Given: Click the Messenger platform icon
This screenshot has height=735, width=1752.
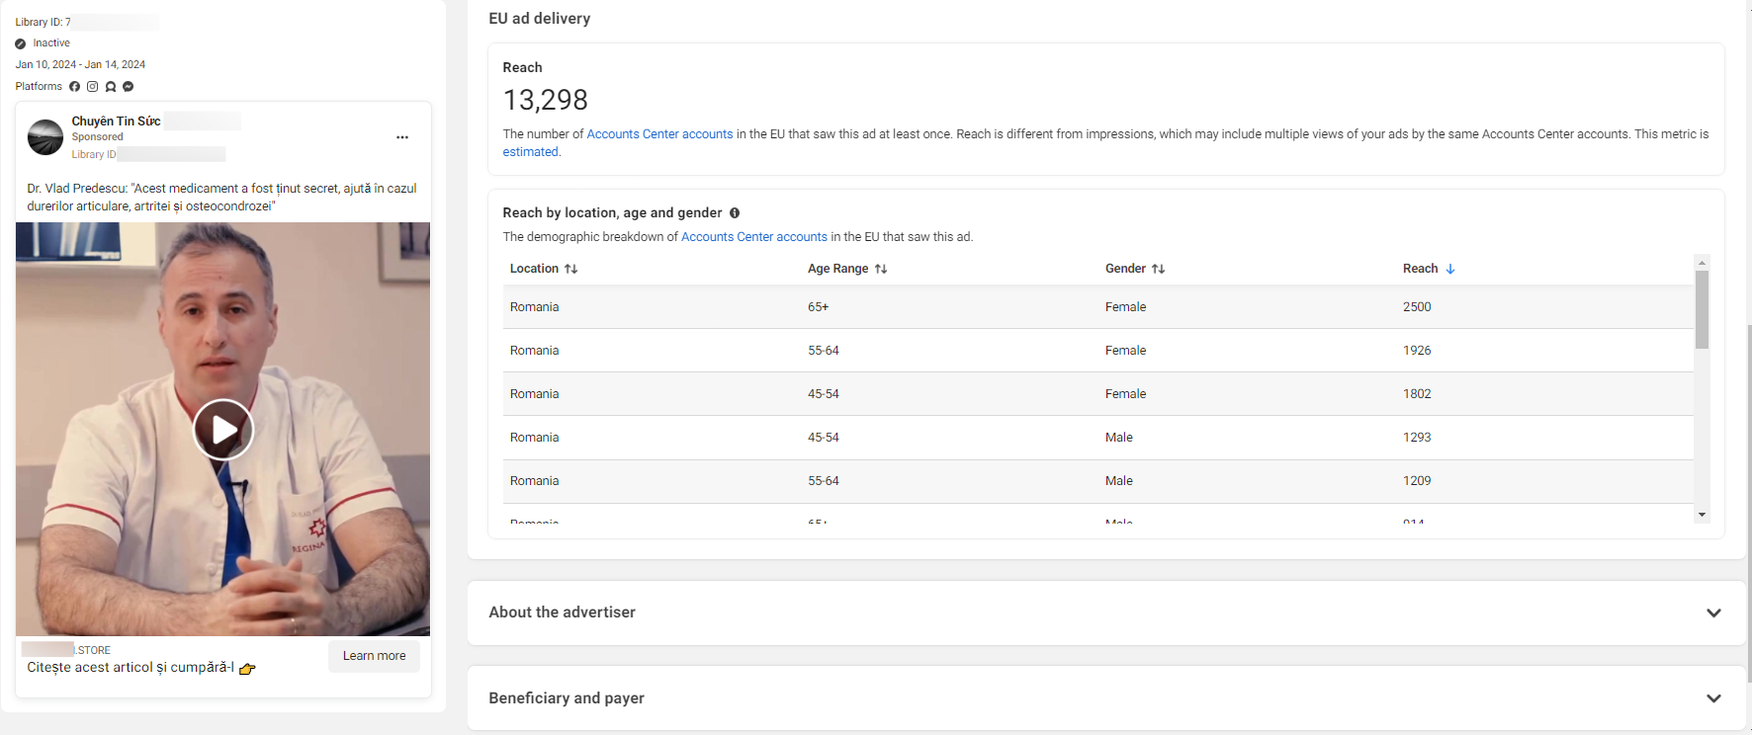Looking at the screenshot, I should click(128, 87).
